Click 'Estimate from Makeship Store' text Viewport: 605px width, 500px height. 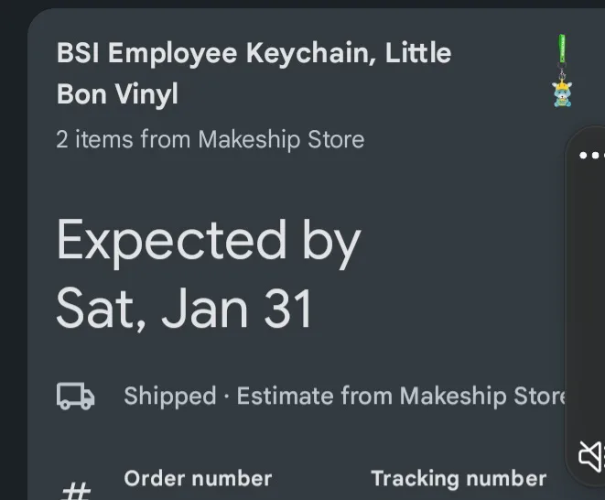[x=401, y=396]
